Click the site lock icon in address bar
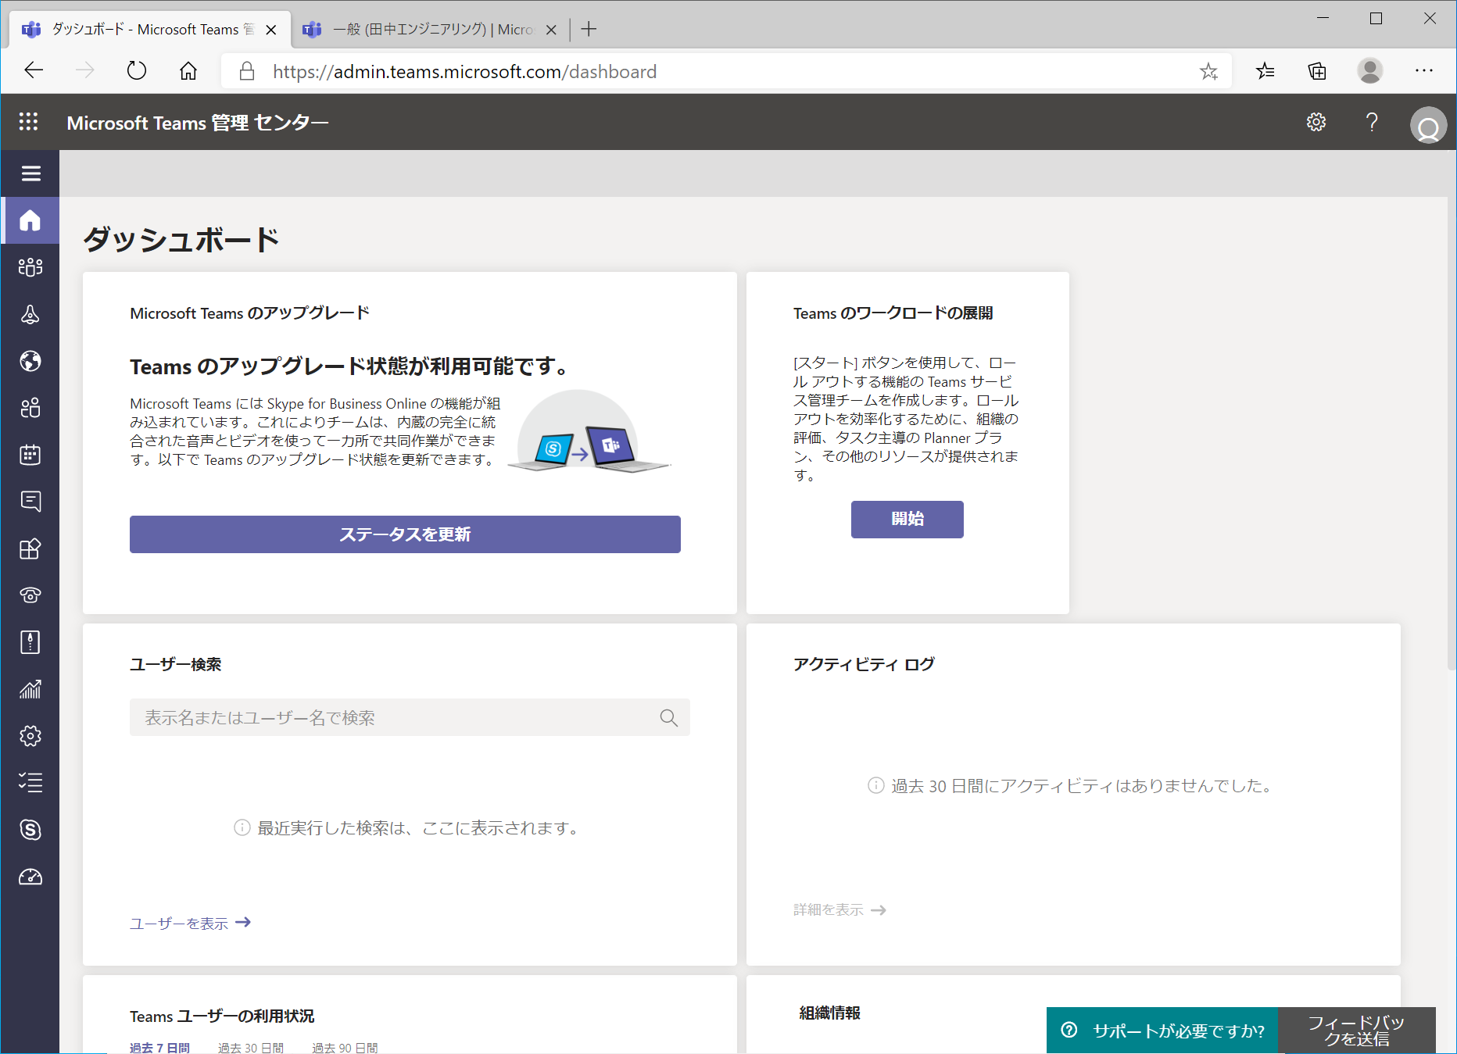Viewport: 1457px width, 1054px height. click(247, 71)
